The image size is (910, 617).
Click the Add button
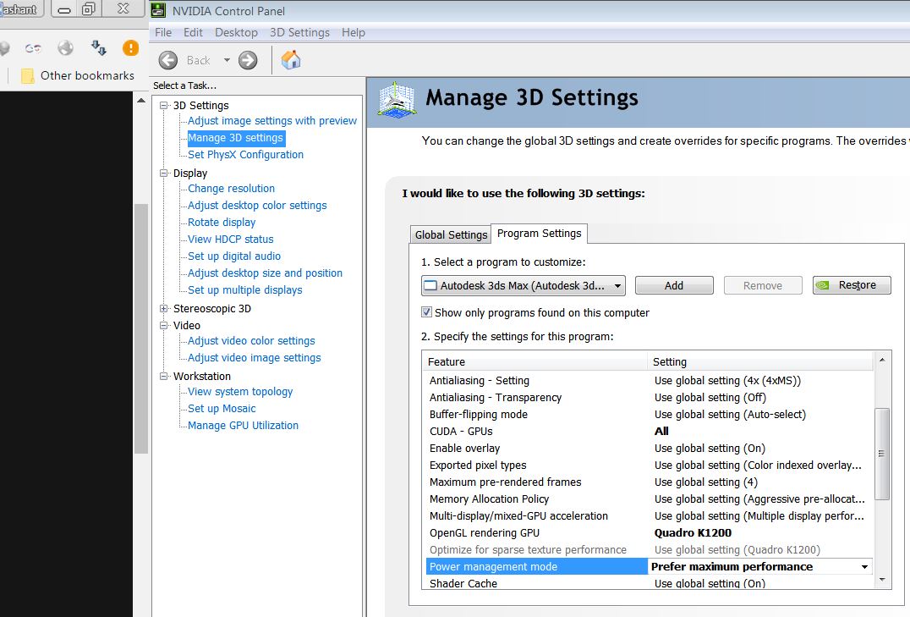tap(674, 285)
